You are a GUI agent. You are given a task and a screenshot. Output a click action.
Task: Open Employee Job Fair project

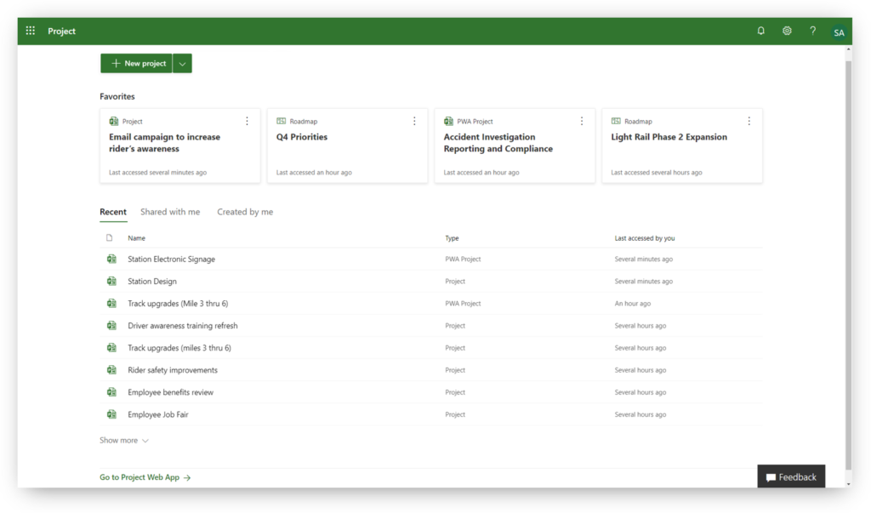click(158, 414)
